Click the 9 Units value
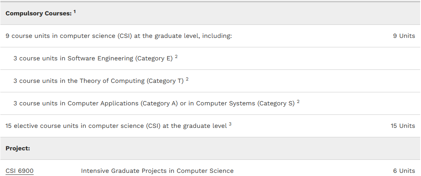 click(404, 36)
